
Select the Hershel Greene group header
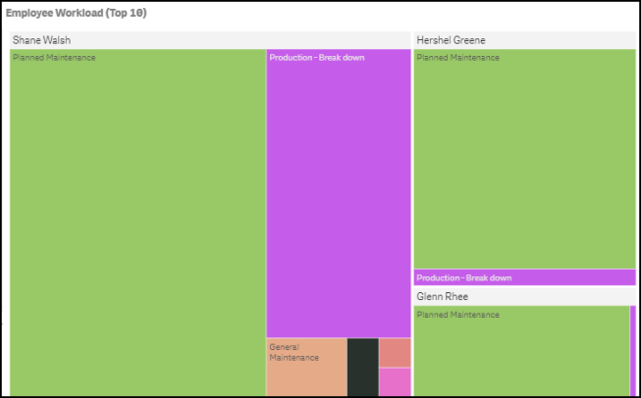(x=524, y=40)
